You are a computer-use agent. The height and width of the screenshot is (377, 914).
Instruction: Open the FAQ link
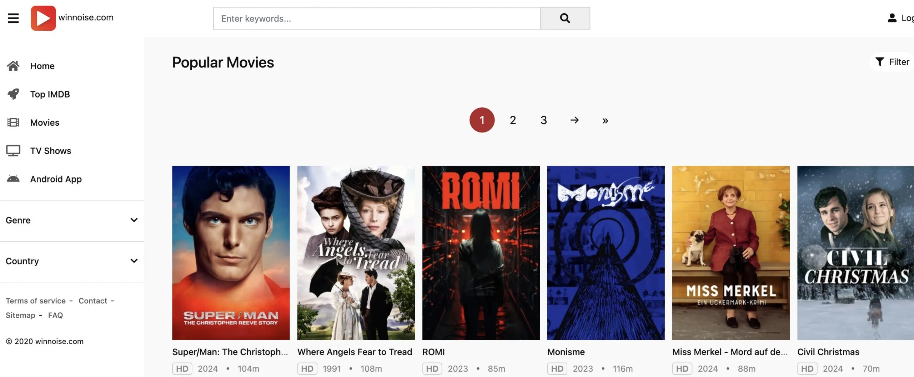pos(55,315)
